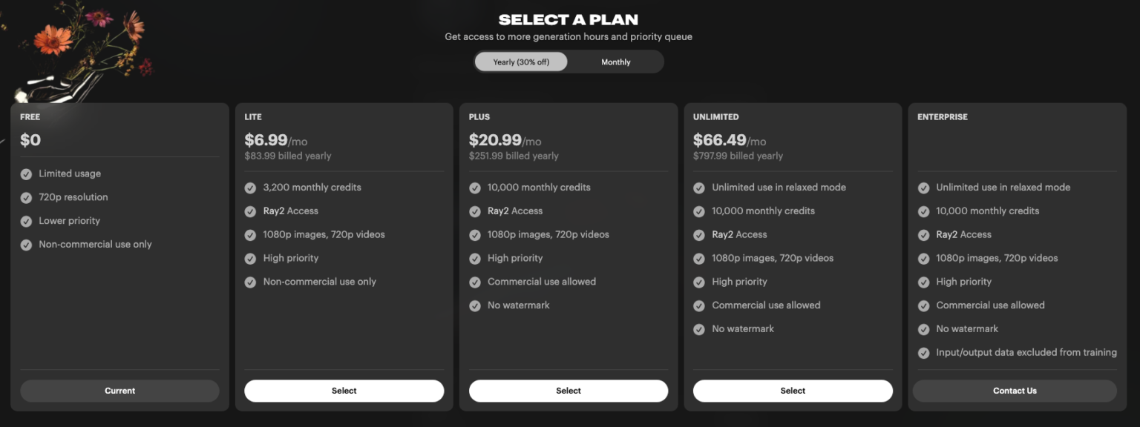Select the Lite plan

tap(344, 391)
